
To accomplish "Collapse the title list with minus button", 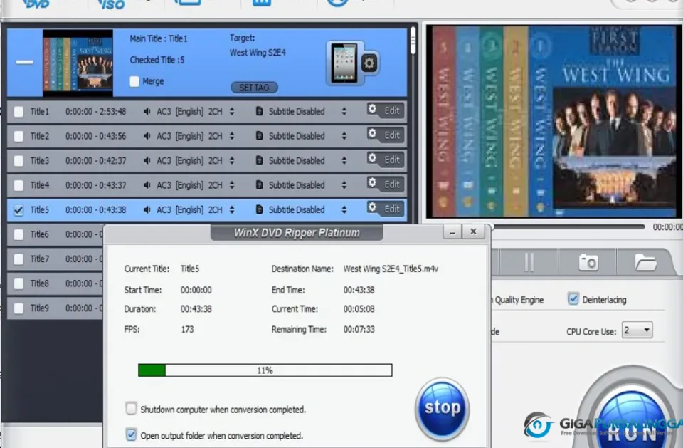I will click(24, 62).
